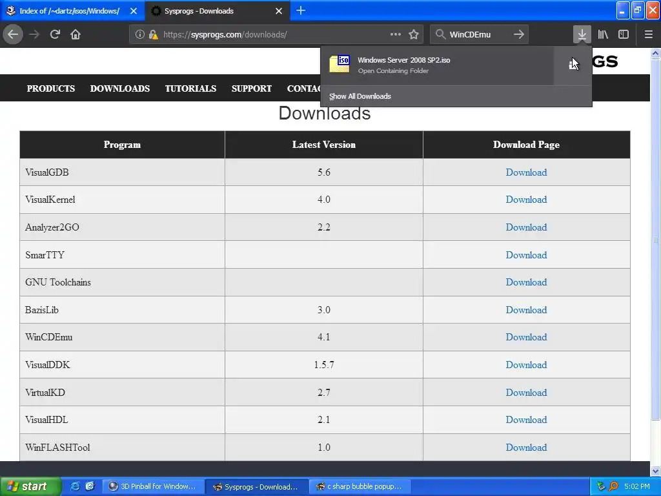Reload the Sysprogs page
Viewport: 661px width, 496px height.
point(55,34)
